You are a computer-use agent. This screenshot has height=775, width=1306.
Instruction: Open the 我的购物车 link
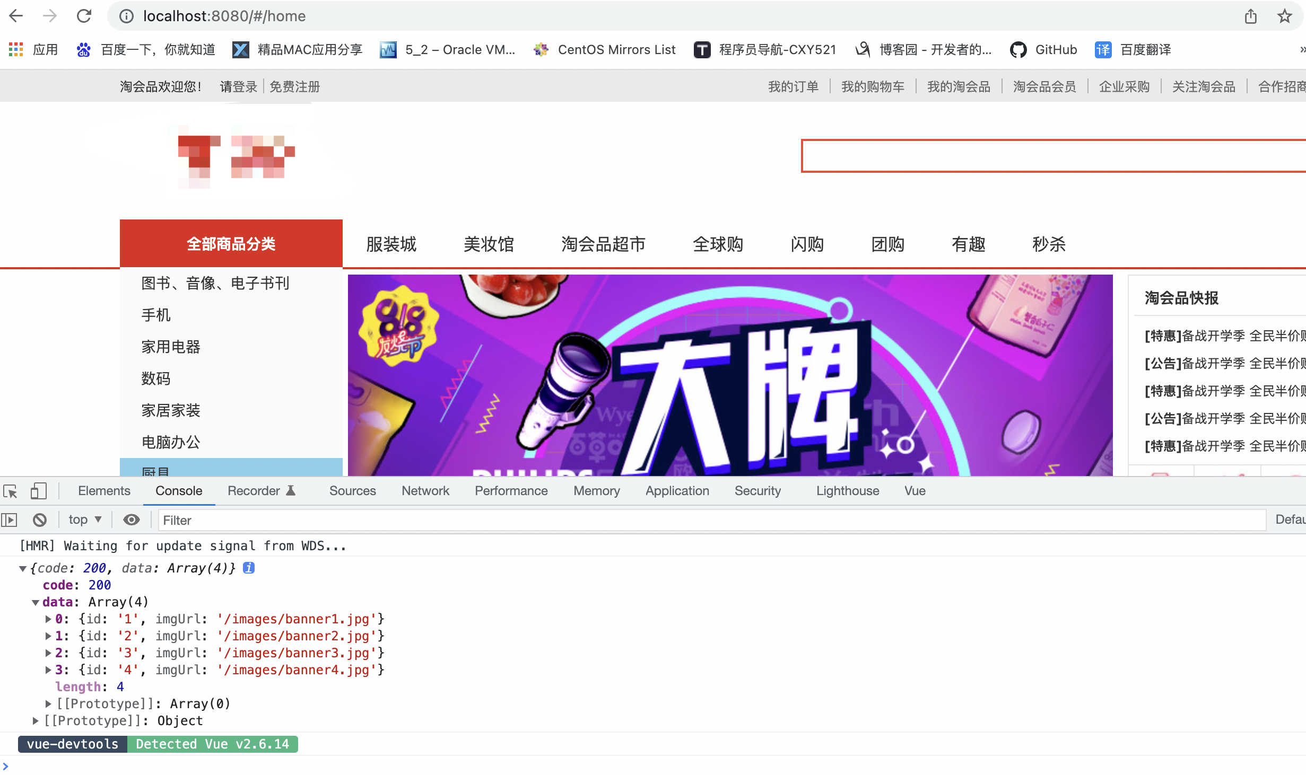pos(873,86)
